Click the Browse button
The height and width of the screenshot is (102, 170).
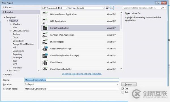coord(129,84)
